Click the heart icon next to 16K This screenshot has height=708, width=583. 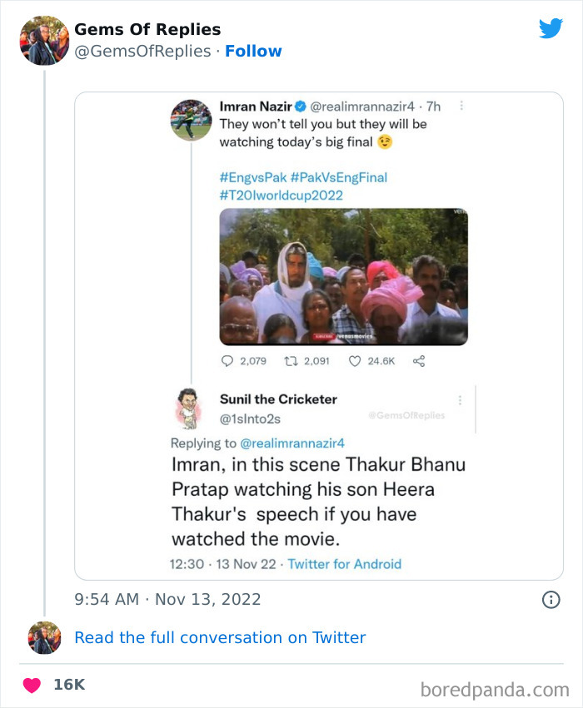coord(31,685)
